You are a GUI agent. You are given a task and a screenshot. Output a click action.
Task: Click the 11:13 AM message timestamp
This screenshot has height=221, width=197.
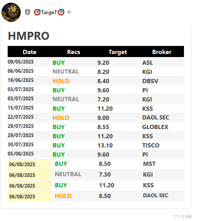[x=182, y=216]
